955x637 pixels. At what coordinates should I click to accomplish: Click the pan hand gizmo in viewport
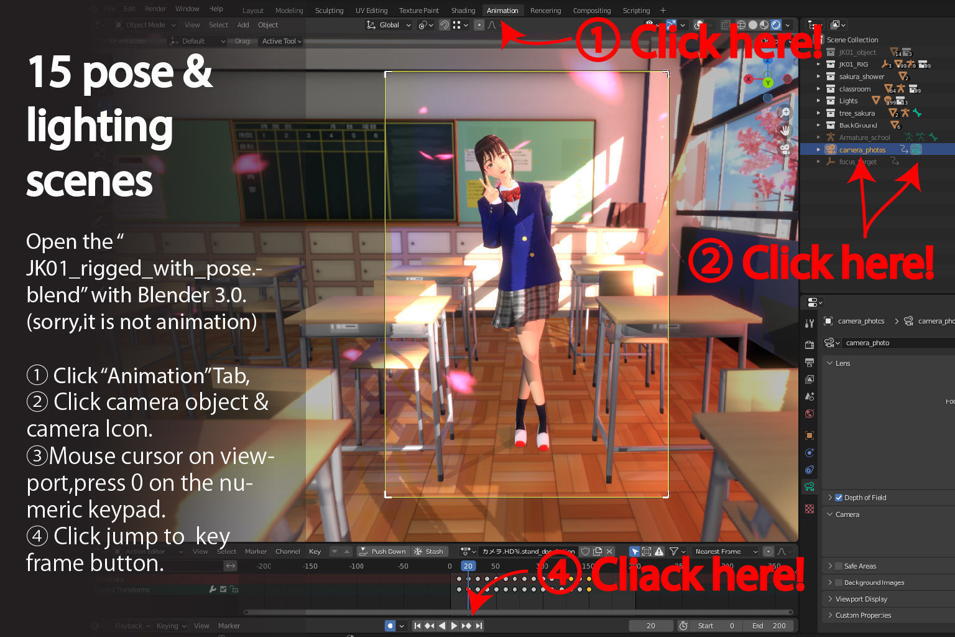pyautogui.click(x=785, y=131)
